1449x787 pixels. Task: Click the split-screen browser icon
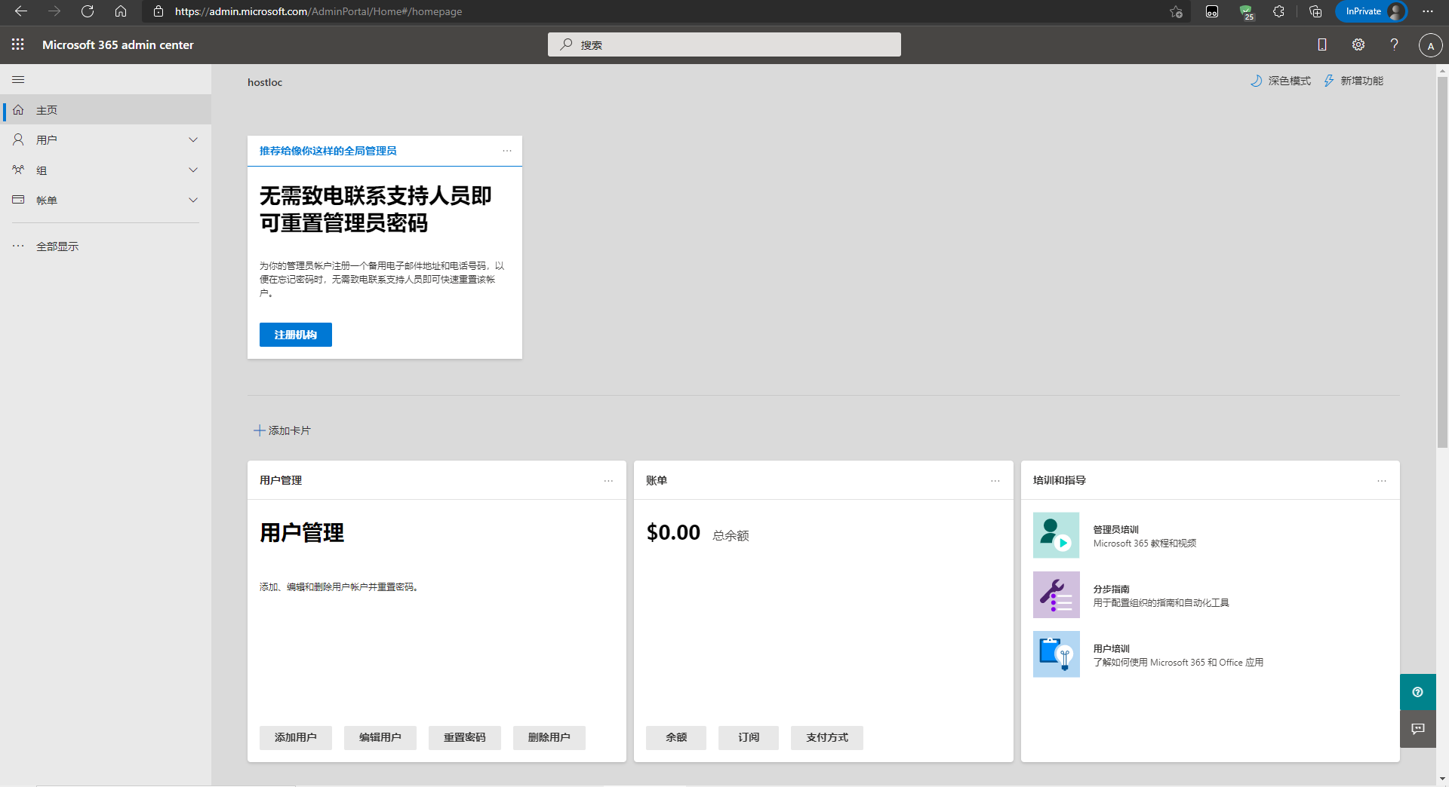(1212, 11)
